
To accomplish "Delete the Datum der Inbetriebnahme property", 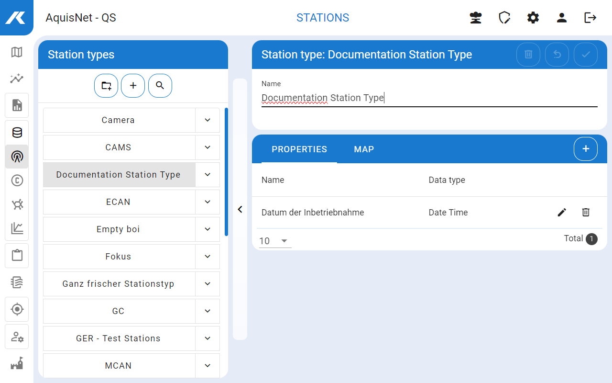I will click(x=586, y=212).
